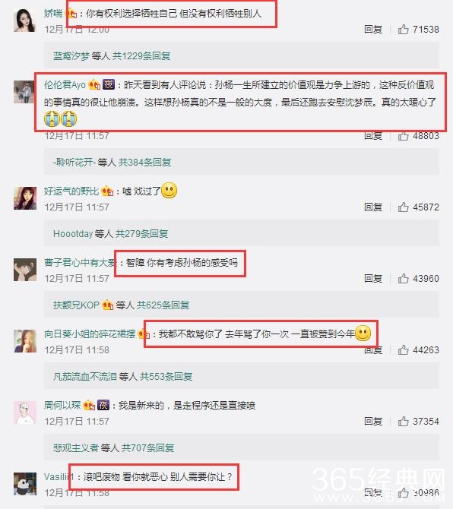This screenshot has height=509, width=453.
Task: Click thumbs-up icon beside 37354
Action: (403, 421)
